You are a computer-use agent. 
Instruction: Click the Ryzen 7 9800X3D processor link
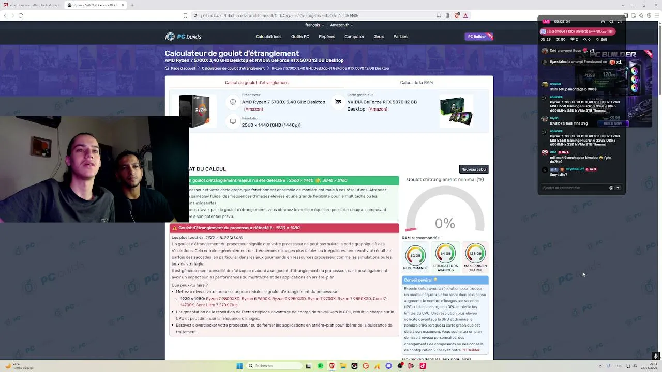(x=222, y=299)
